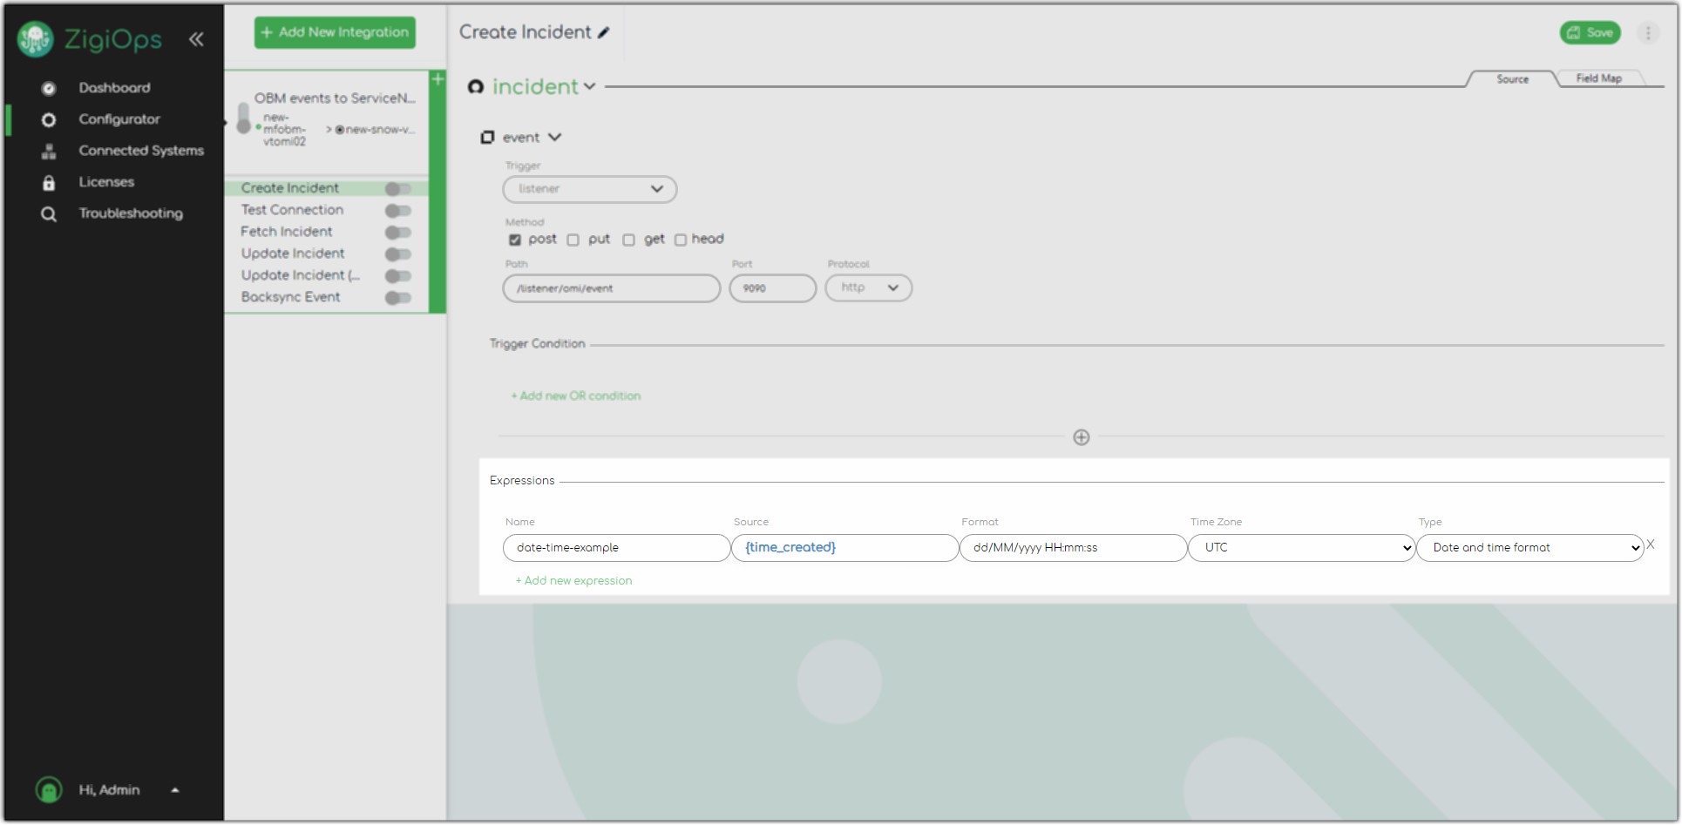The width and height of the screenshot is (1682, 825).
Task: Enable the Fetch Incident toggle
Action: point(397,233)
